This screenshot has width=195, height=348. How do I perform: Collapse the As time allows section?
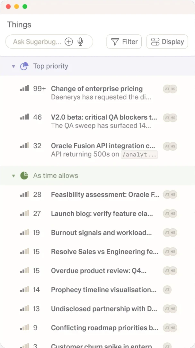[x=13, y=176]
